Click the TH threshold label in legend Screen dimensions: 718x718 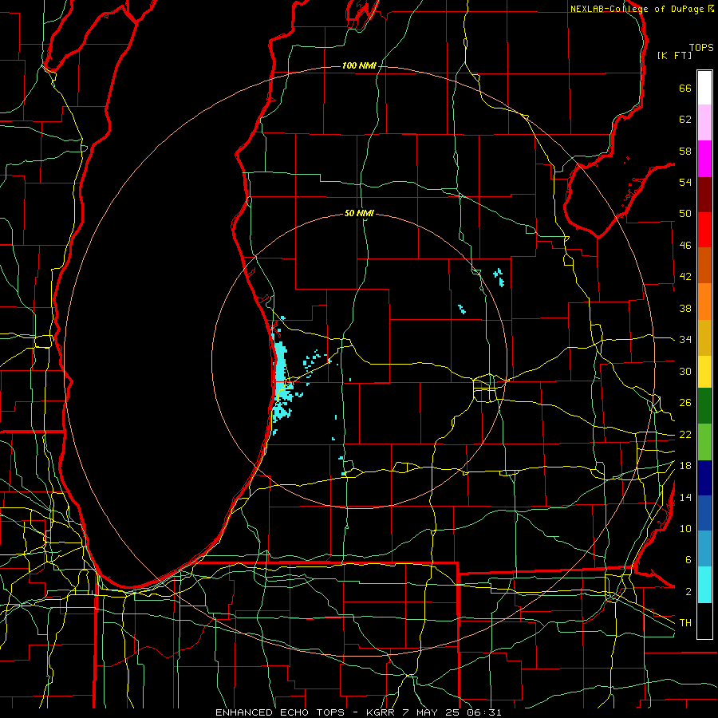pyautogui.click(x=685, y=623)
